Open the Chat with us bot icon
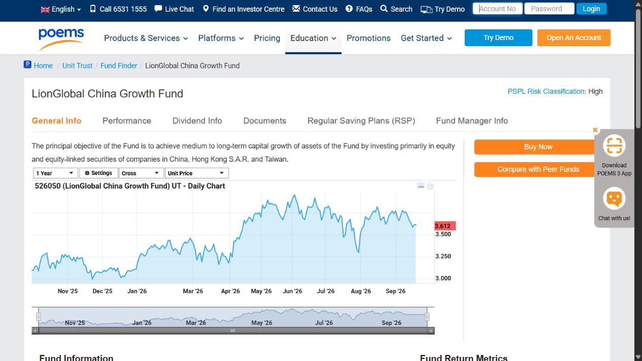Viewport: 642px width, 361px height. [x=614, y=199]
